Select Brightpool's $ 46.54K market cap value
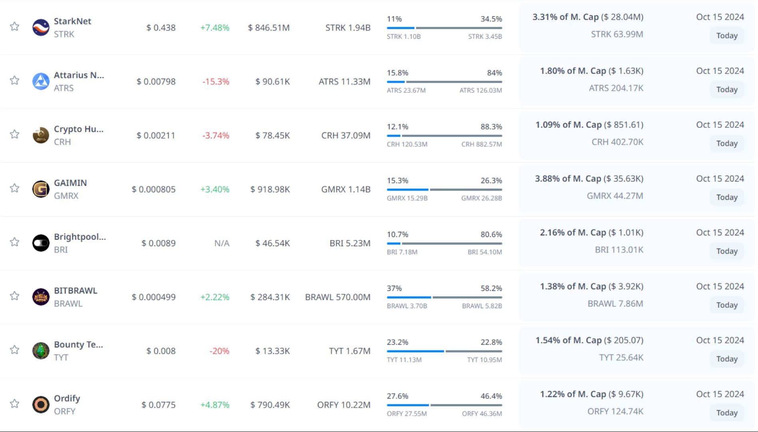 point(273,243)
